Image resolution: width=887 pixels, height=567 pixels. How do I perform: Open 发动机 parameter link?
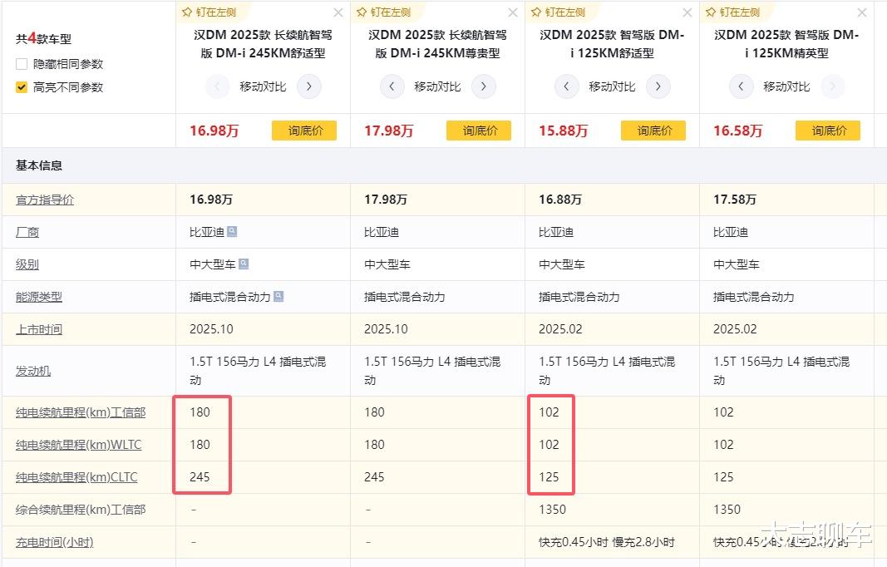coord(32,371)
